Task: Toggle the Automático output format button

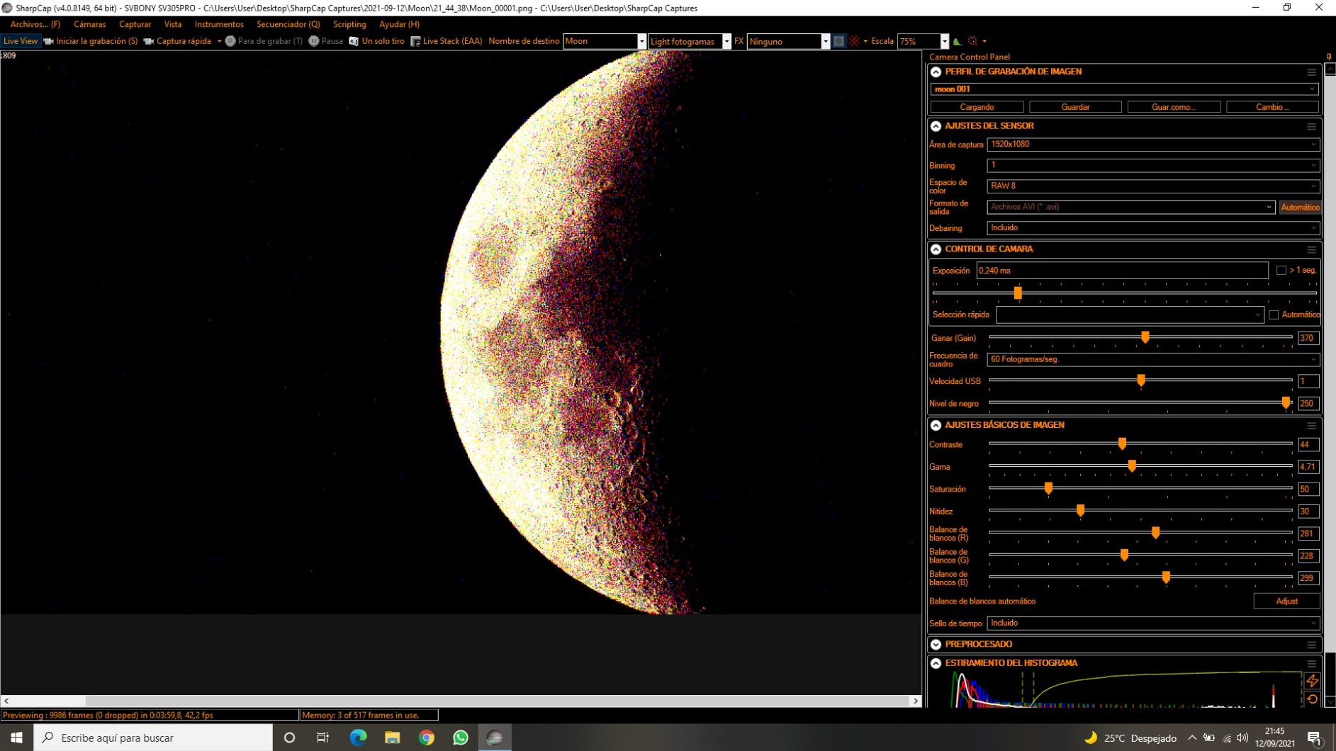Action: click(1300, 208)
